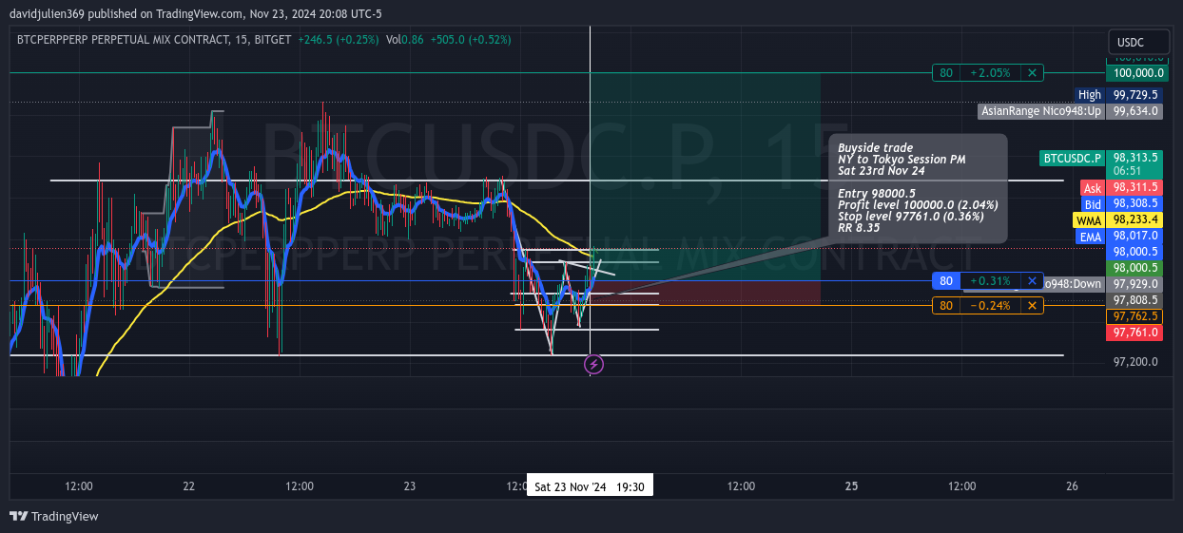The width and height of the screenshot is (1183, 533).
Task: Click the green 98,000.5 entry price tag
Action: coord(1135,268)
